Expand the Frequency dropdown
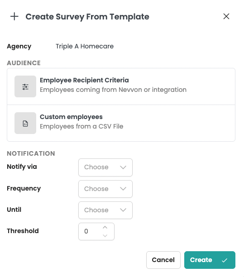 click(105, 189)
